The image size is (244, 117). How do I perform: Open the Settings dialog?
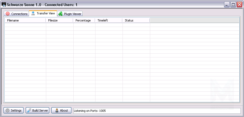(13, 110)
